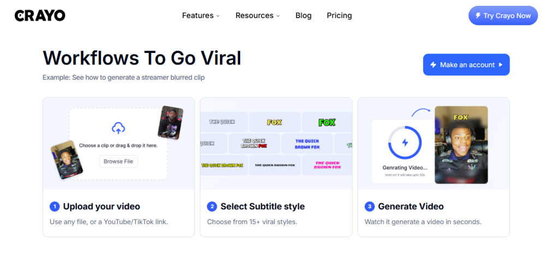Screen dimensions: 559x259
Task: Expand the Resources dropdown menu
Action: [x=258, y=16]
